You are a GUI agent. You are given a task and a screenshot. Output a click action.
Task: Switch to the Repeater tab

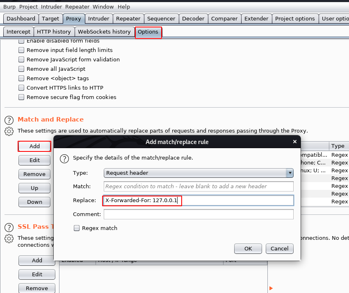tap(128, 19)
